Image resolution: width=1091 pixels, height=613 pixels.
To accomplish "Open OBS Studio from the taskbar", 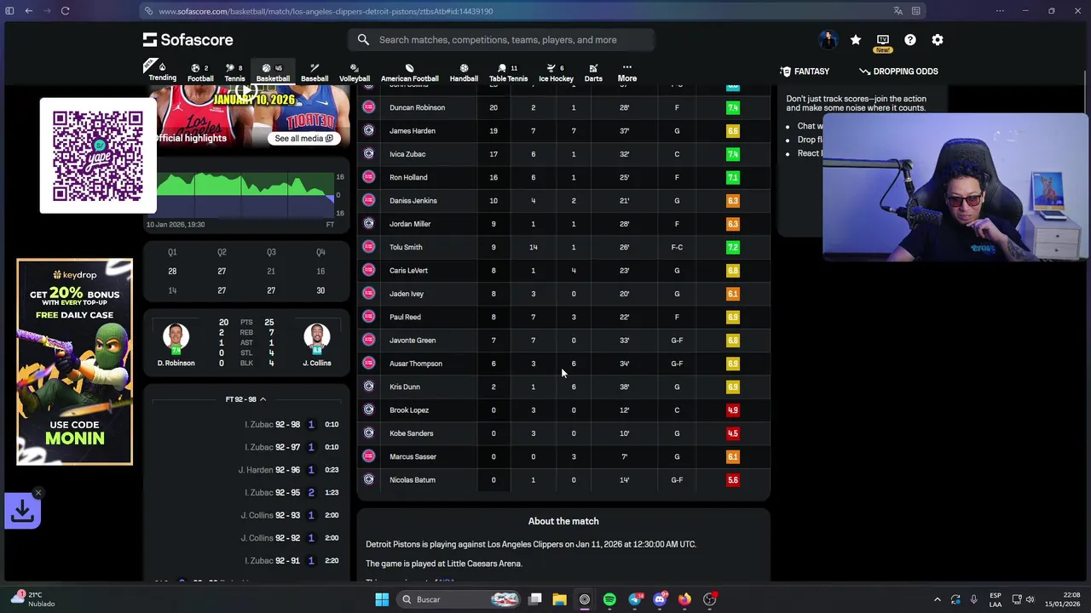I will 709,599.
